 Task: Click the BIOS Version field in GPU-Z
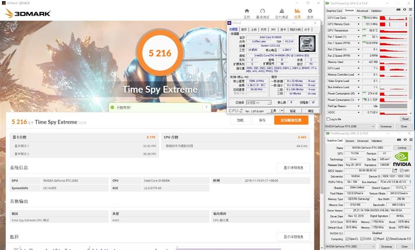point(367,171)
